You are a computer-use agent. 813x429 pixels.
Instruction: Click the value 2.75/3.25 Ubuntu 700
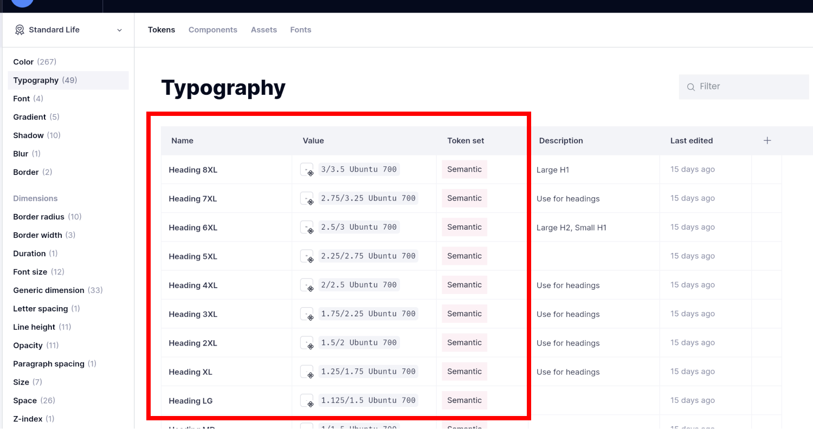pos(369,198)
